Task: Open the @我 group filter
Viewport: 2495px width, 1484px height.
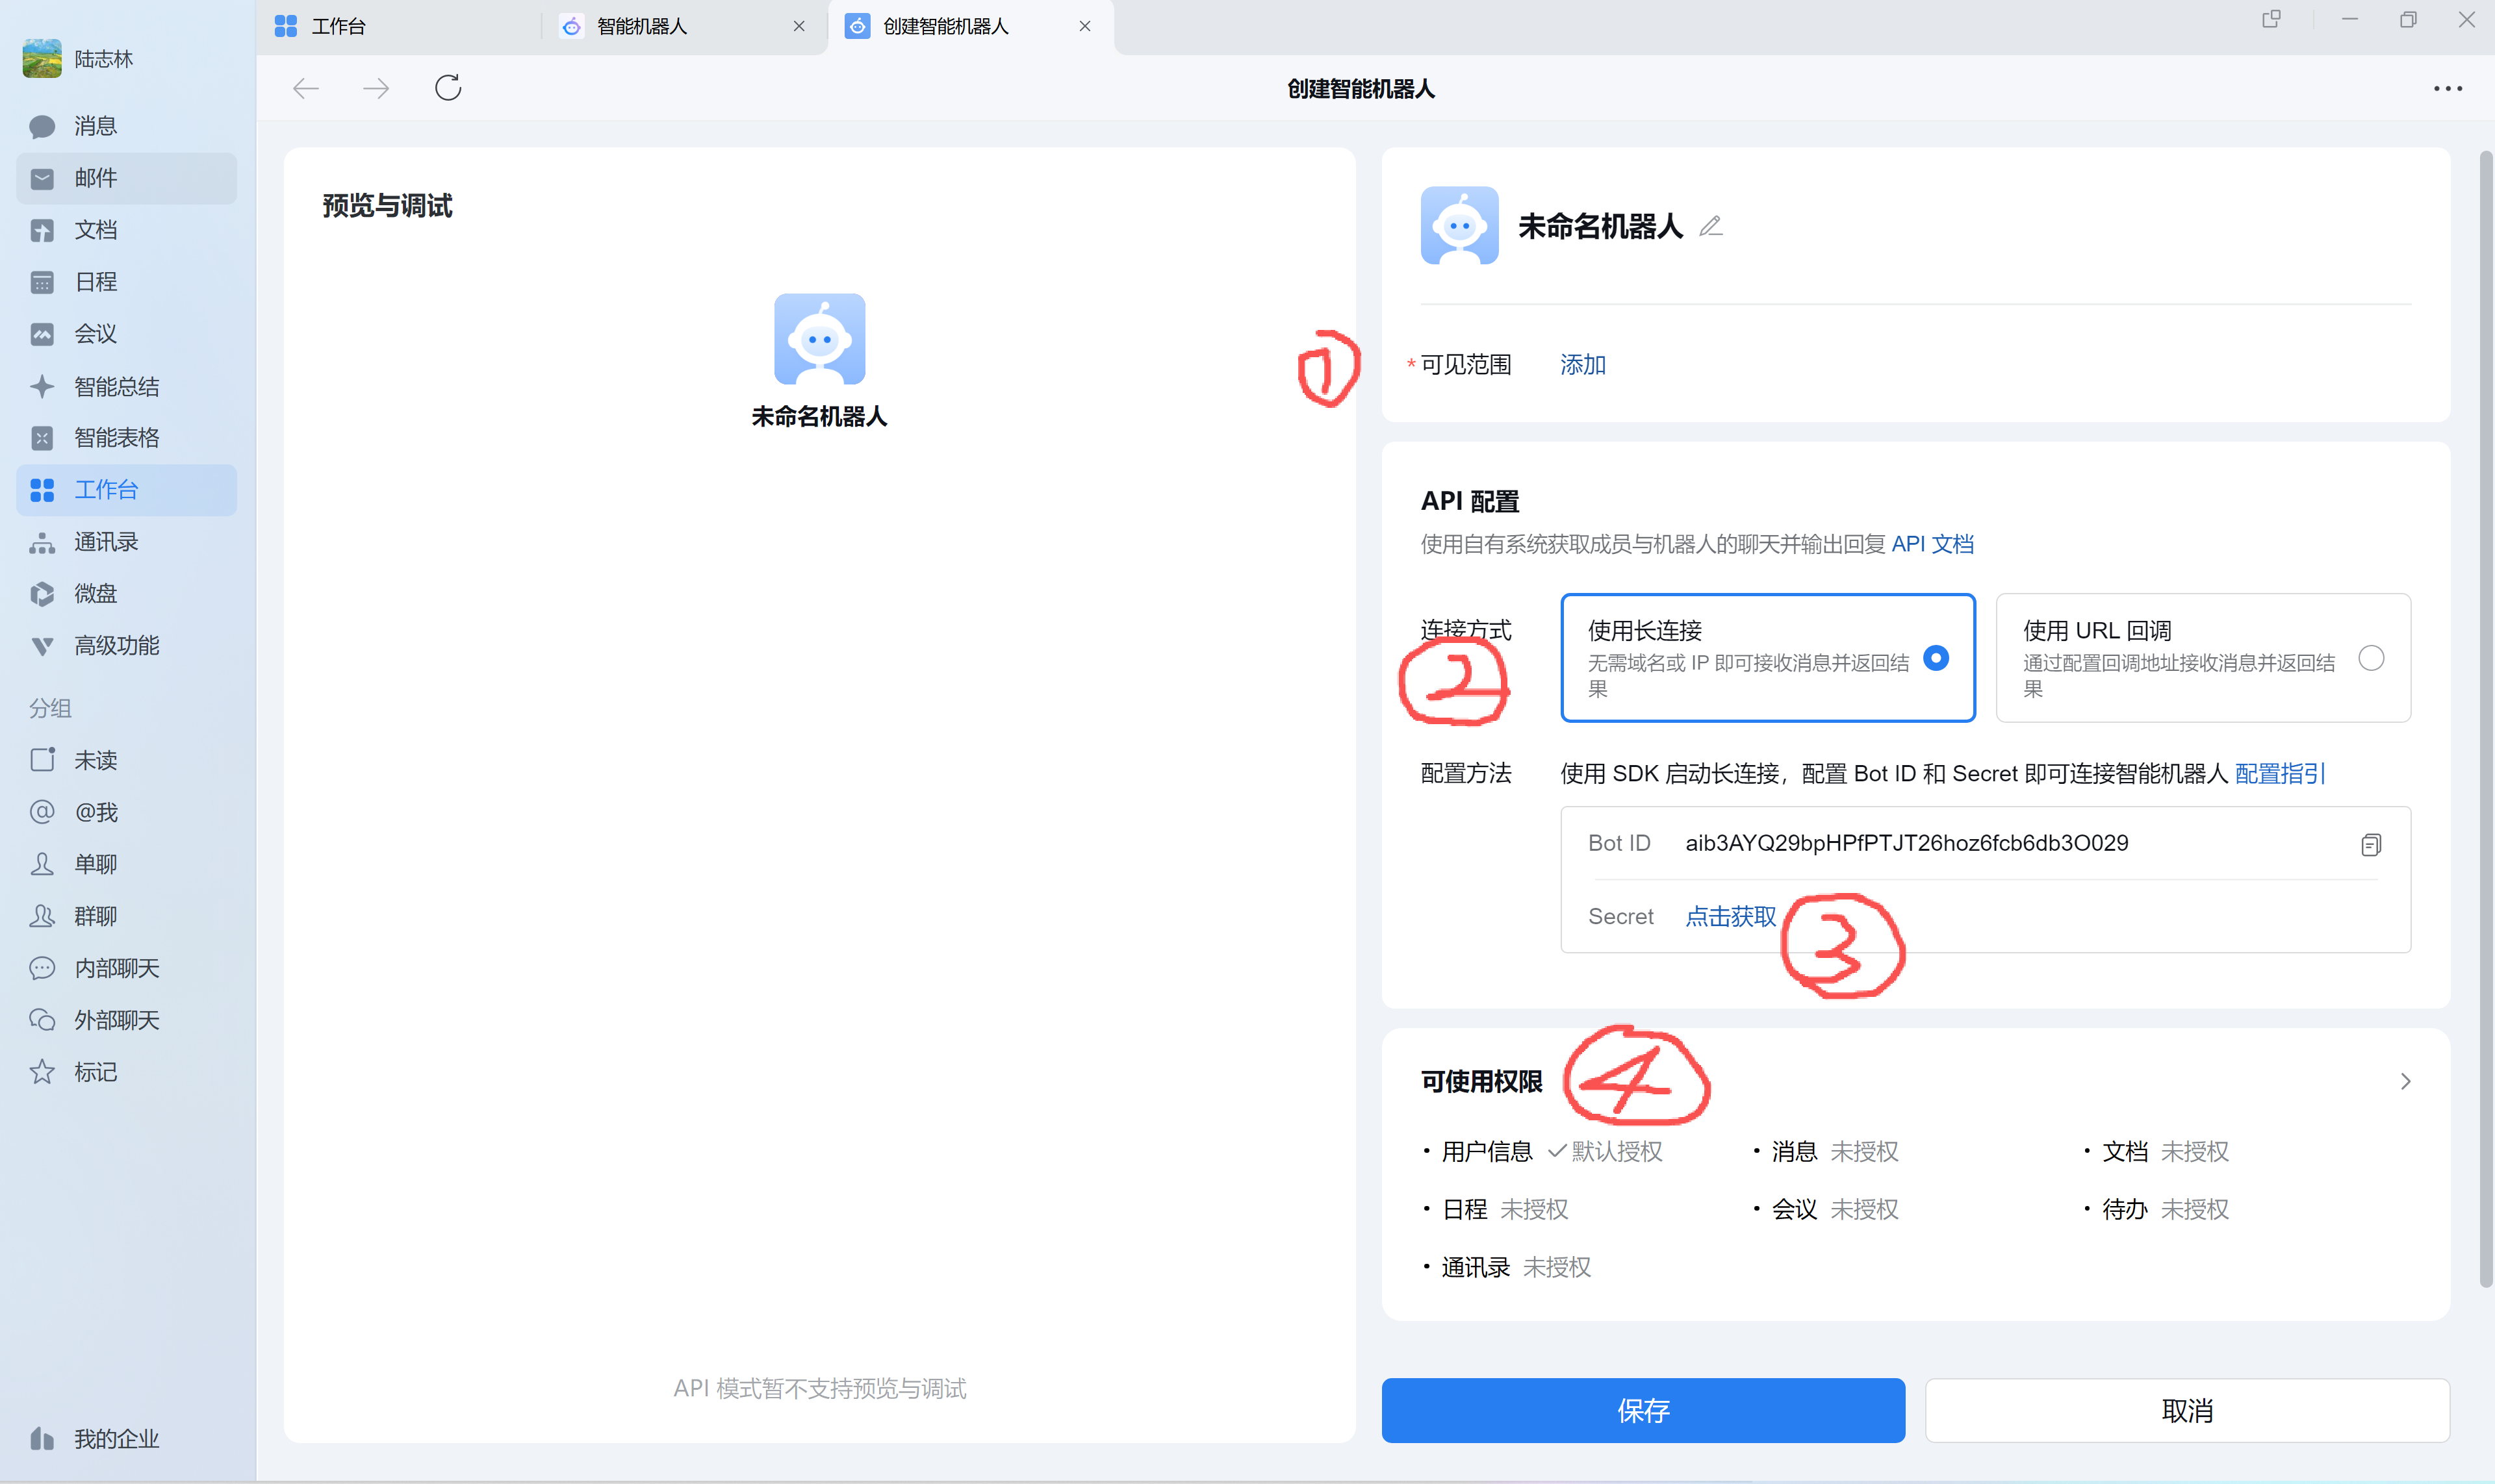Action: [x=126, y=812]
